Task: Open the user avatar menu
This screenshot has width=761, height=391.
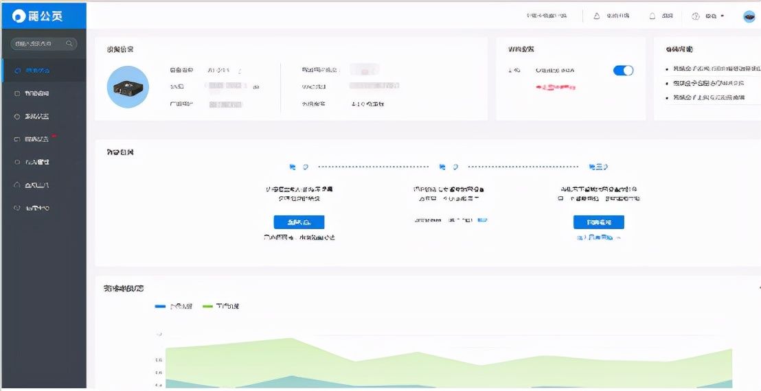Action: point(749,16)
